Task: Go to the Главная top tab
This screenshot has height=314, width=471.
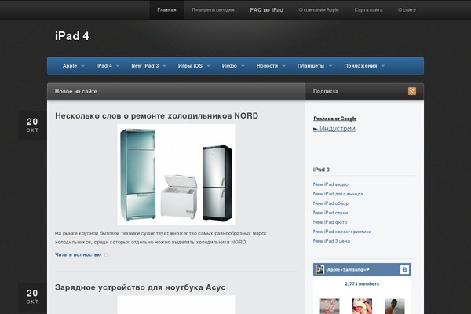Action: pos(166,10)
